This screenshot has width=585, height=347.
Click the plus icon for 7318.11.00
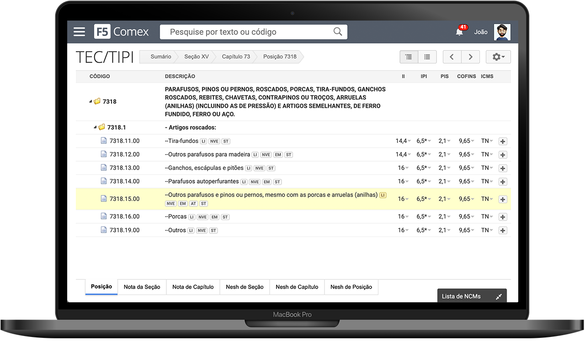pyautogui.click(x=502, y=142)
